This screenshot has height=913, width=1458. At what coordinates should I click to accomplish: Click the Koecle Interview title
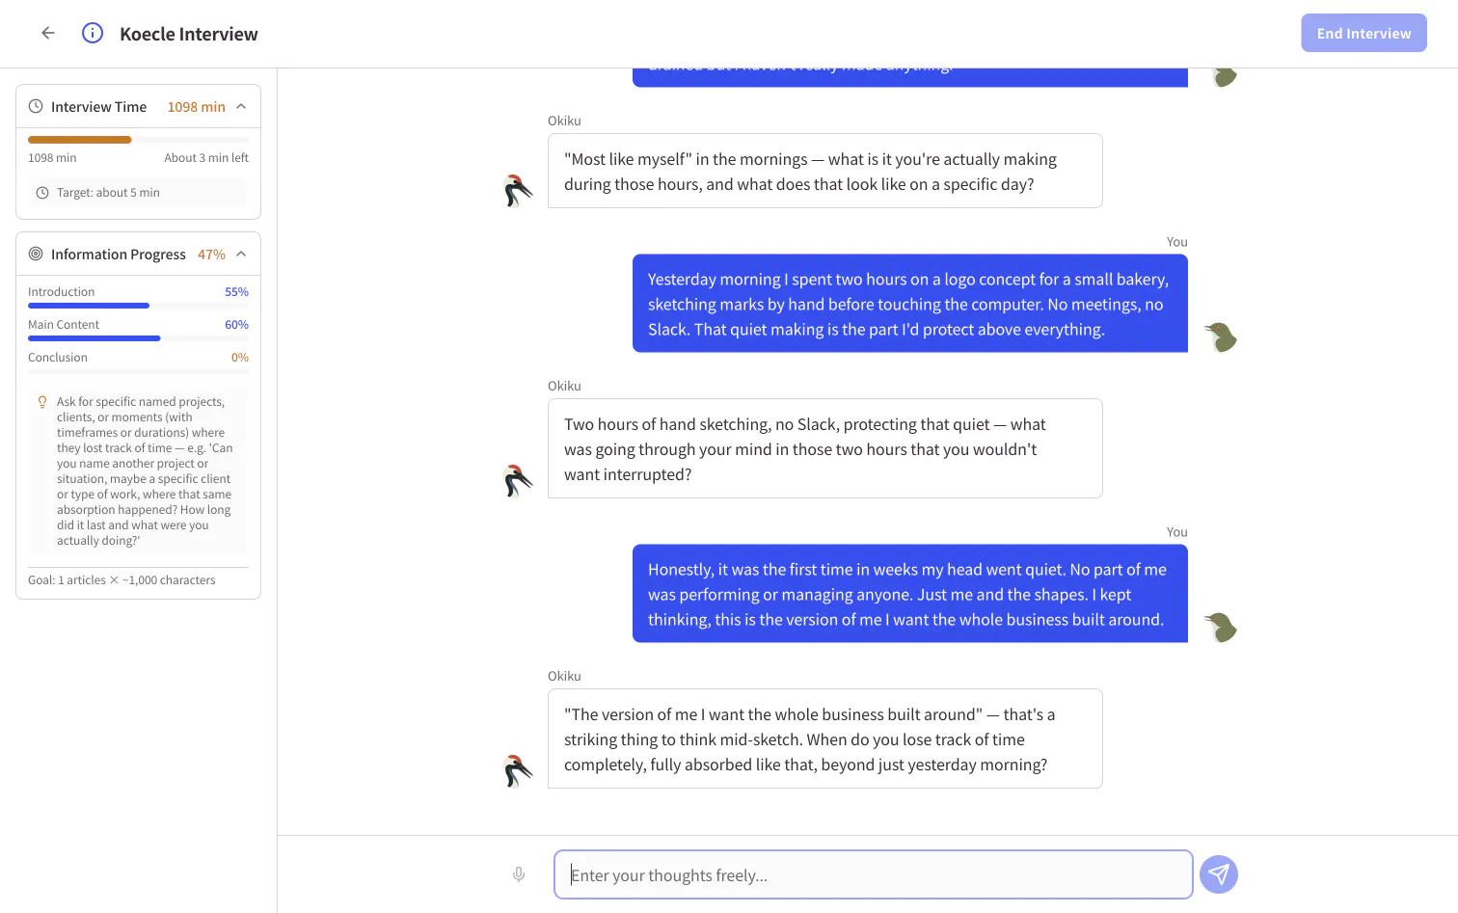[x=189, y=34]
